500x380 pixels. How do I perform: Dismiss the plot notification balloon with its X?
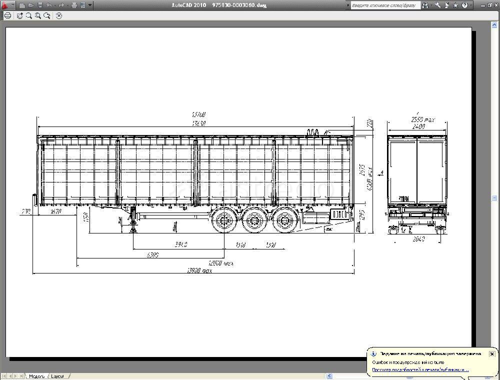[x=491, y=354]
